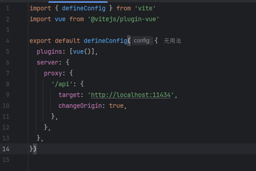Click the server property name
Screen dimensions: 256x171
[47, 62]
